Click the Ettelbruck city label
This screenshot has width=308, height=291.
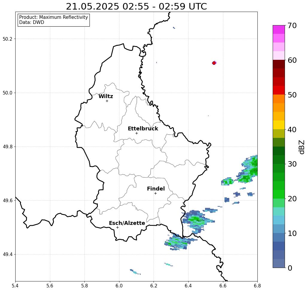point(143,129)
